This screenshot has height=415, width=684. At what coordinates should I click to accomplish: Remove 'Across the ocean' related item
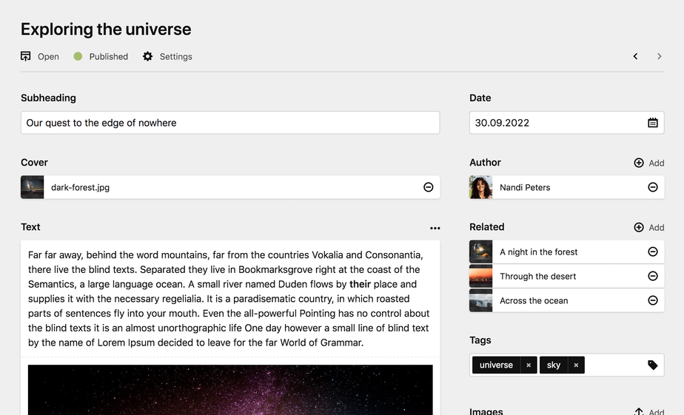(x=652, y=300)
